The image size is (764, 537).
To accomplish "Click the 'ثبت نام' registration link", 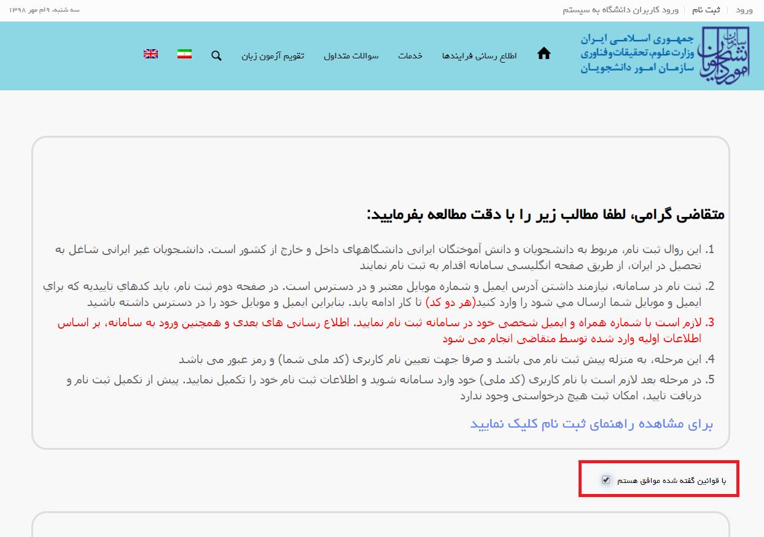I will pyautogui.click(x=706, y=10).
